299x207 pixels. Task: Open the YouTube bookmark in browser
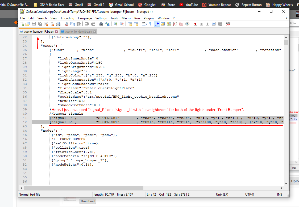[188, 5]
